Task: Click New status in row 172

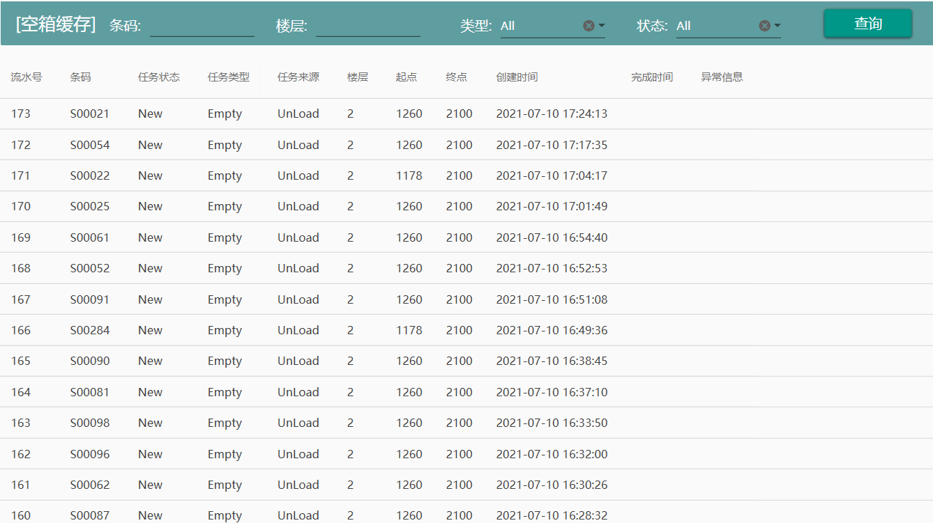Action: pyautogui.click(x=150, y=145)
